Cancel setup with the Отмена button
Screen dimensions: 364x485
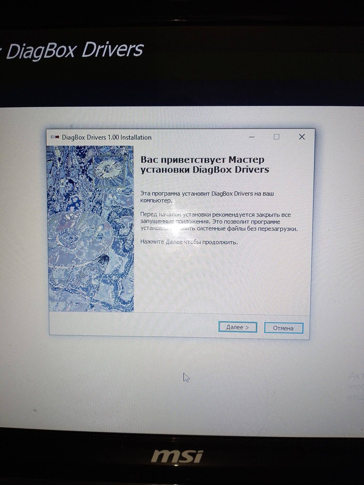click(283, 328)
